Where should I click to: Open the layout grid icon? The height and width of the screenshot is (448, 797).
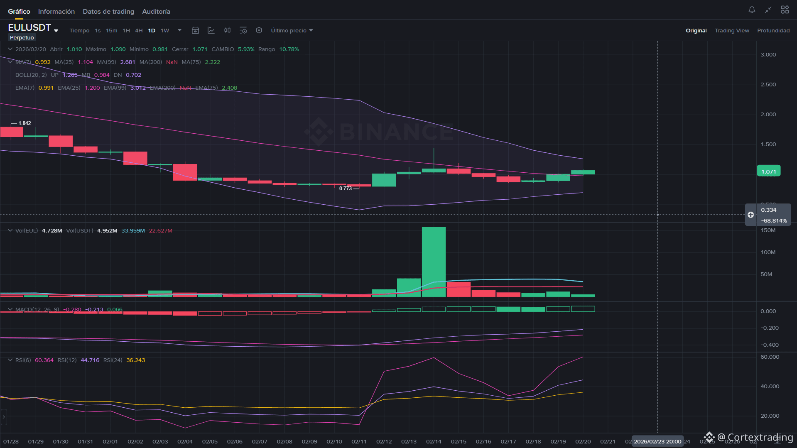pos(785,10)
